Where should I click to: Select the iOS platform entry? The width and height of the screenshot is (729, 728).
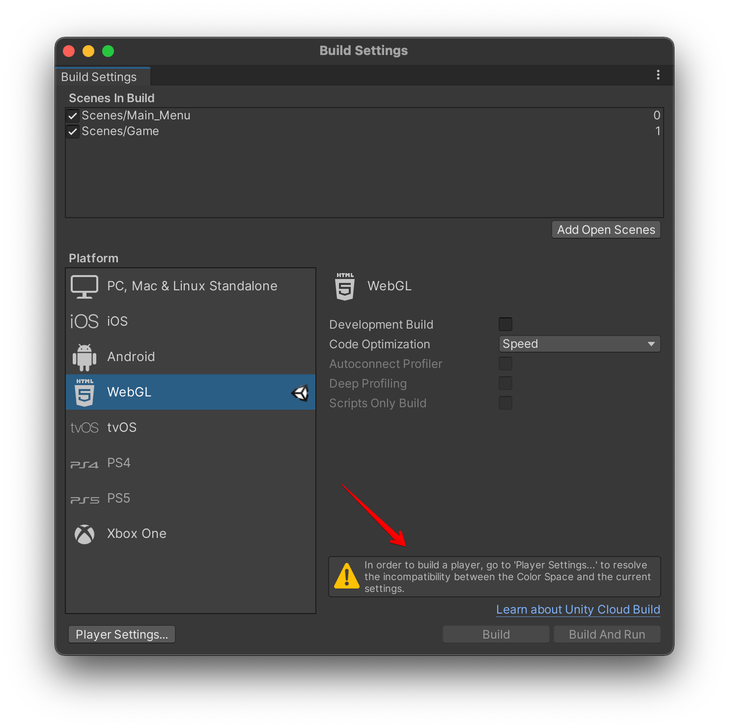[x=191, y=321]
